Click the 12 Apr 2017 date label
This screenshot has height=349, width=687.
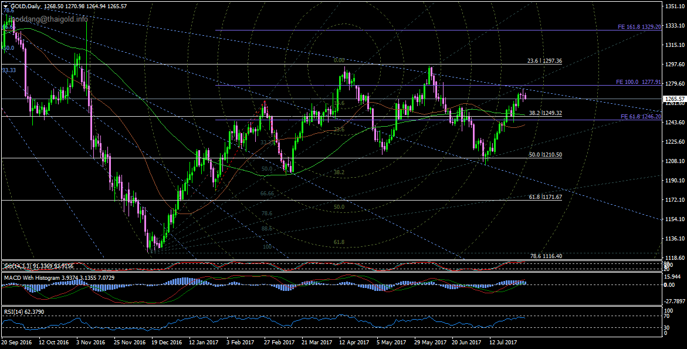click(x=354, y=342)
